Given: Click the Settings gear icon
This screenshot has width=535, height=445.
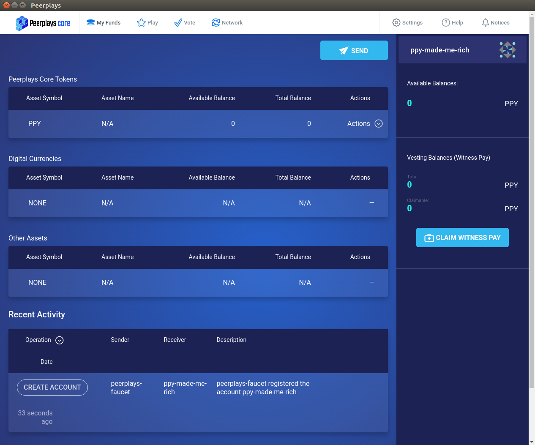Looking at the screenshot, I should [396, 22].
